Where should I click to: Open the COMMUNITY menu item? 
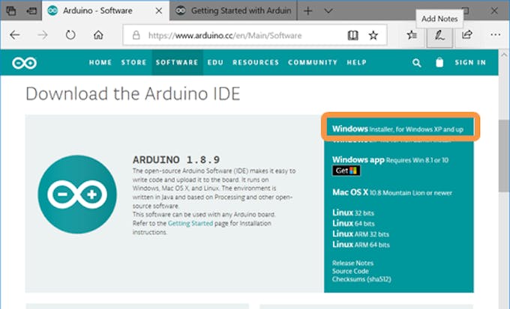(313, 62)
